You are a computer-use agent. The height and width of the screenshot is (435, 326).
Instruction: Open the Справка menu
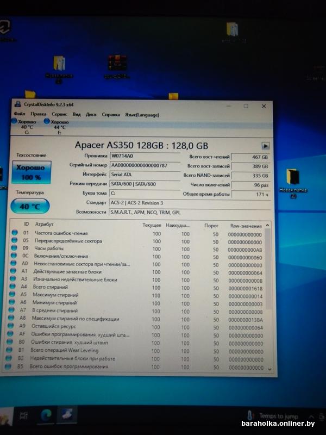[111, 115]
